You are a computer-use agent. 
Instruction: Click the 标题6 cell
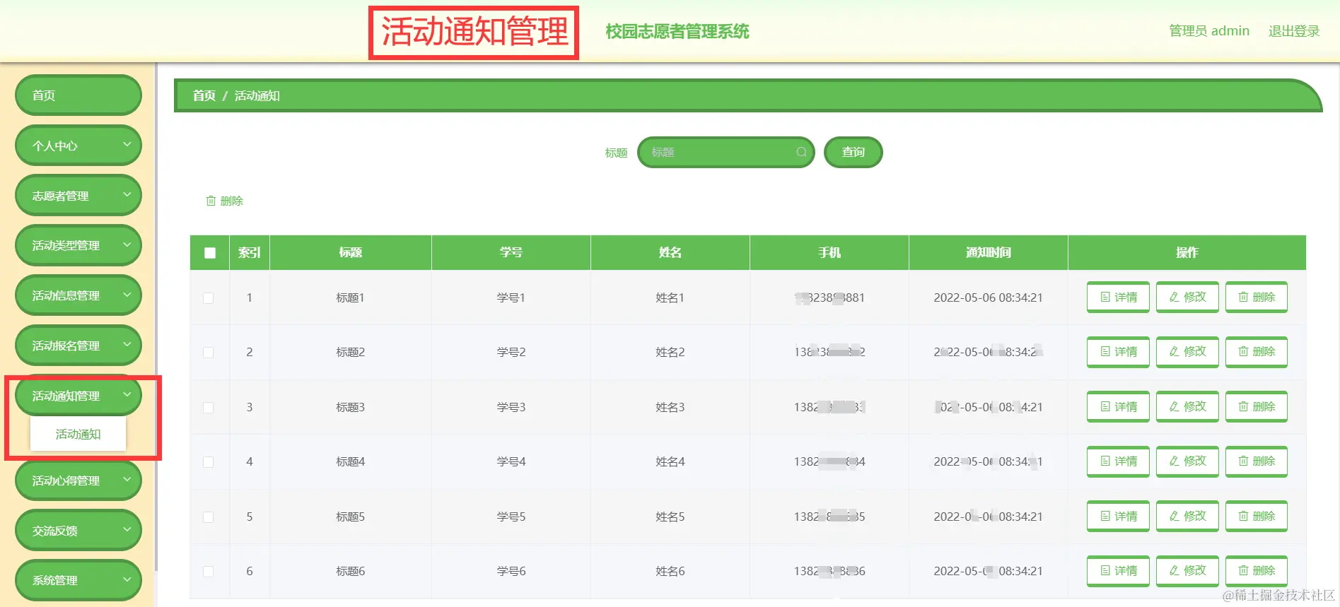coord(351,571)
